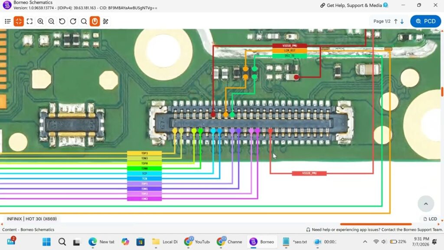Zoom in with the magnifier plus icon
The image size is (444, 250).
tap(40, 21)
